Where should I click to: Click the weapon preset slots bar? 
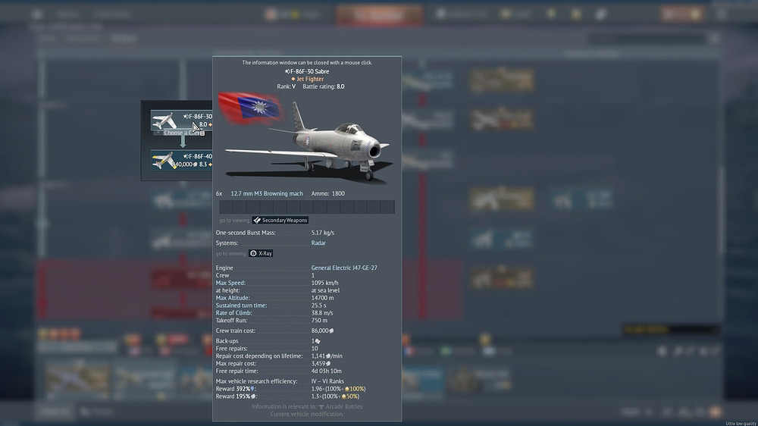(x=307, y=207)
